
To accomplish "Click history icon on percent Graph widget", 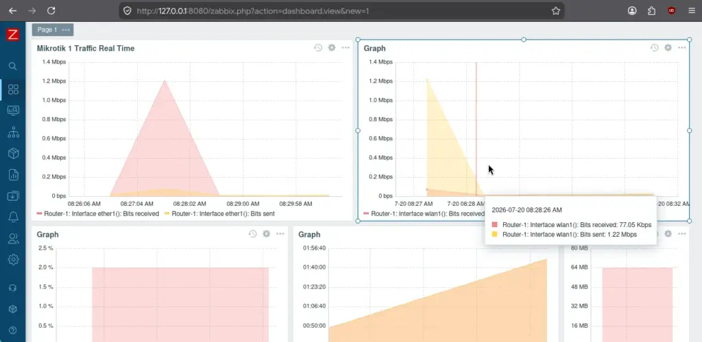I will (x=252, y=233).
